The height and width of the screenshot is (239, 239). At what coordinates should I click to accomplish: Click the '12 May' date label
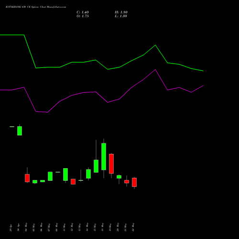pyautogui.click(x=72, y=227)
